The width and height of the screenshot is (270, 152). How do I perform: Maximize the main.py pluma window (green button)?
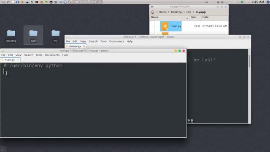tap(180, 51)
